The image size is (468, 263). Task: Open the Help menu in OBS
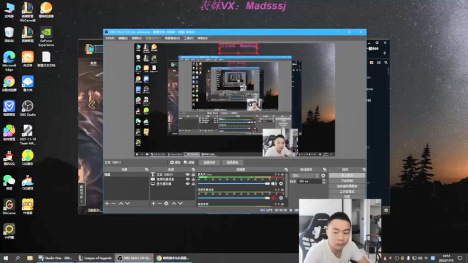coord(202,38)
